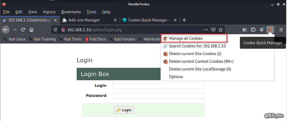This screenshot has height=121, width=287.
Task: Save page to Pocket
Action: [213, 30]
